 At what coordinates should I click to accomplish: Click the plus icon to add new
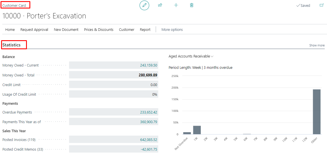176,5
